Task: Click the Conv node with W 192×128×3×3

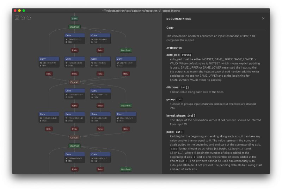Action: point(75,117)
